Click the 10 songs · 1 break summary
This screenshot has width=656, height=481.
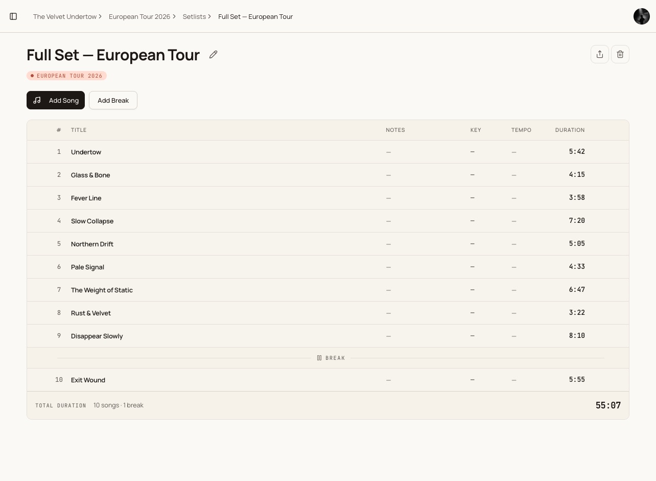pos(119,405)
